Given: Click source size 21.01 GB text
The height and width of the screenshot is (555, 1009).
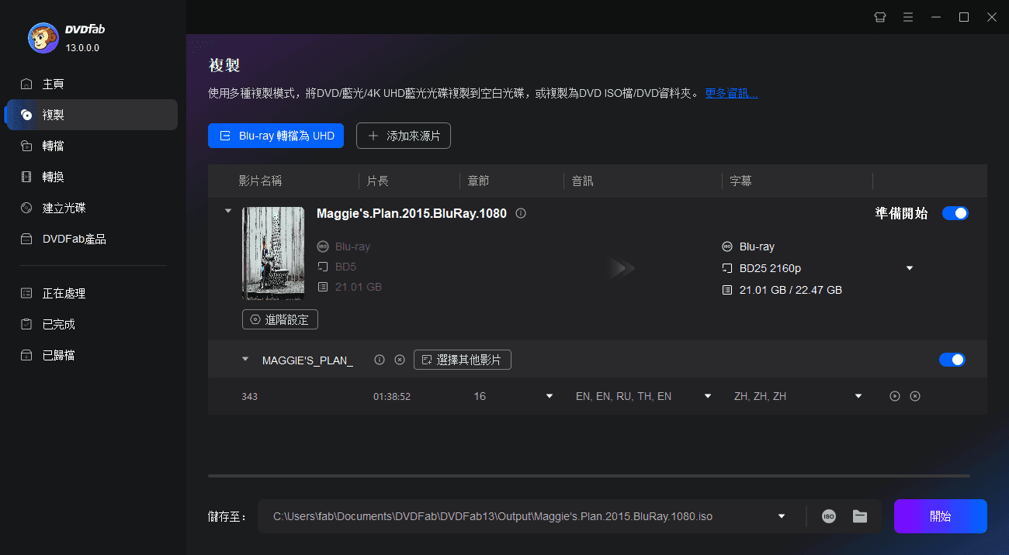Looking at the screenshot, I should coord(359,287).
